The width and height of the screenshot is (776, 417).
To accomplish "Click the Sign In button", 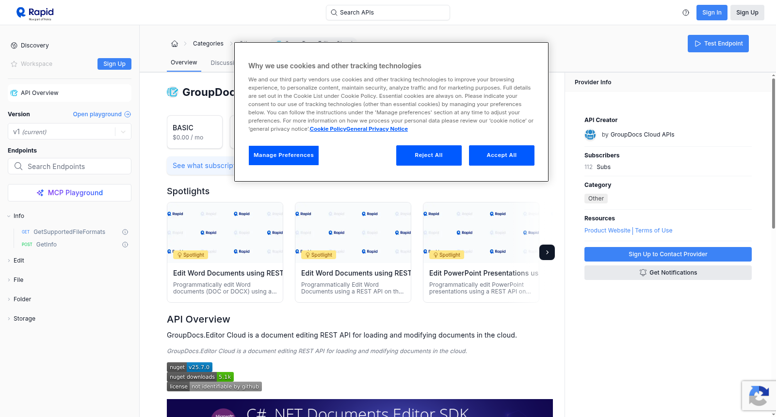I will click(712, 13).
